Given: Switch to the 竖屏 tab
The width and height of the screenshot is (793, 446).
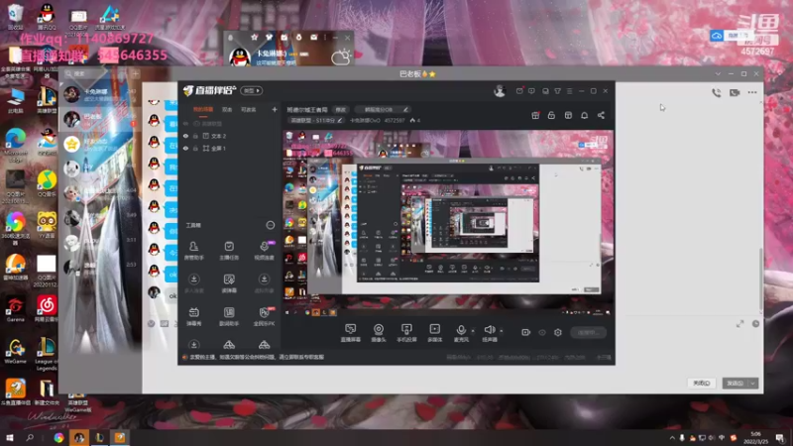Looking at the screenshot, I should click(227, 109).
